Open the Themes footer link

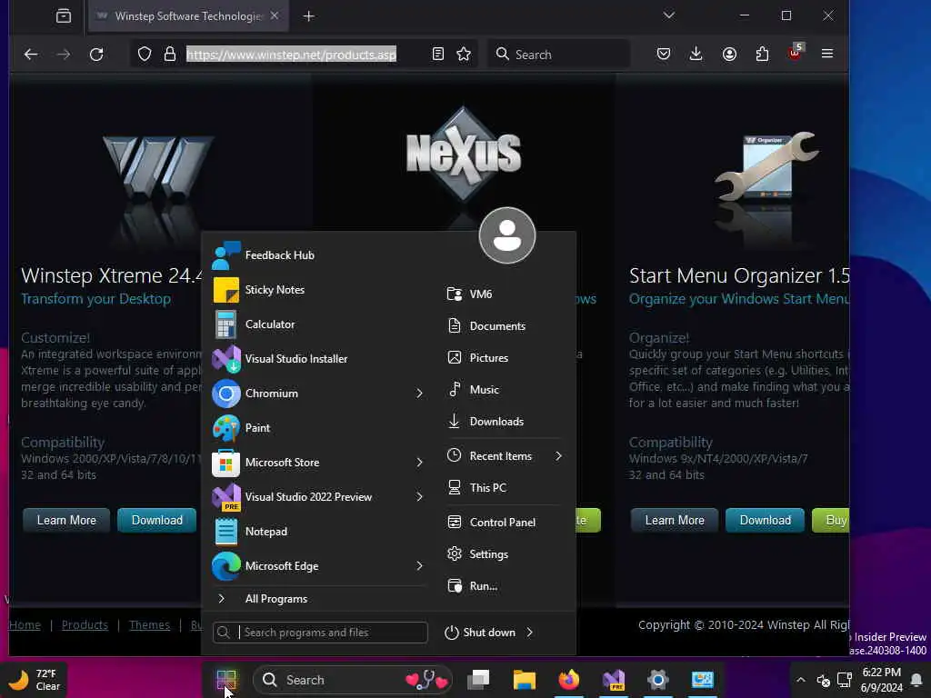pyautogui.click(x=150, y=625)
